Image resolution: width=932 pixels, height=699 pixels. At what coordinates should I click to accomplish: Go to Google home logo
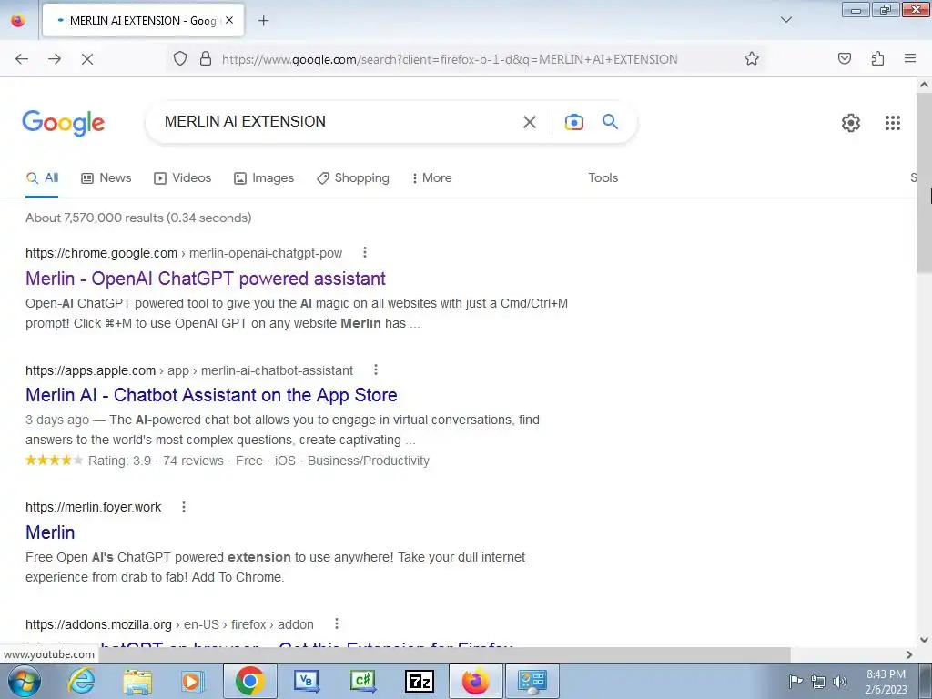tap(64, 123)
